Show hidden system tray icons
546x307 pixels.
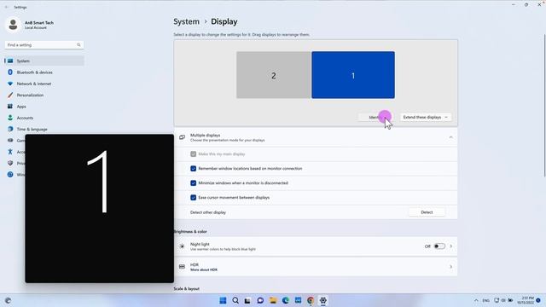pos(476,300)
